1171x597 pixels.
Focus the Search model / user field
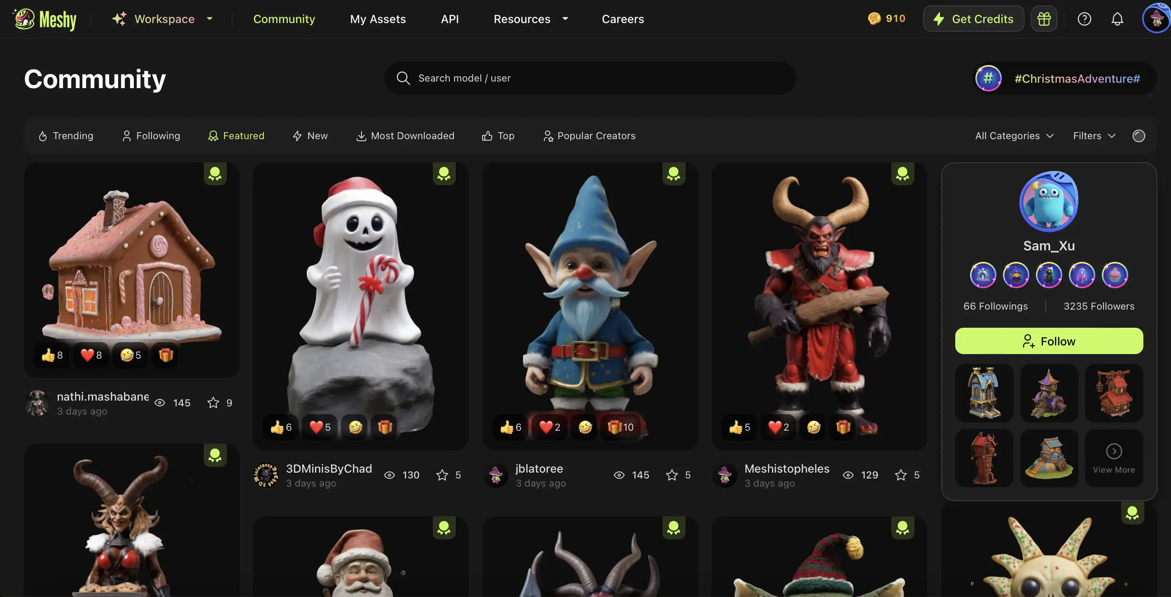590,78
